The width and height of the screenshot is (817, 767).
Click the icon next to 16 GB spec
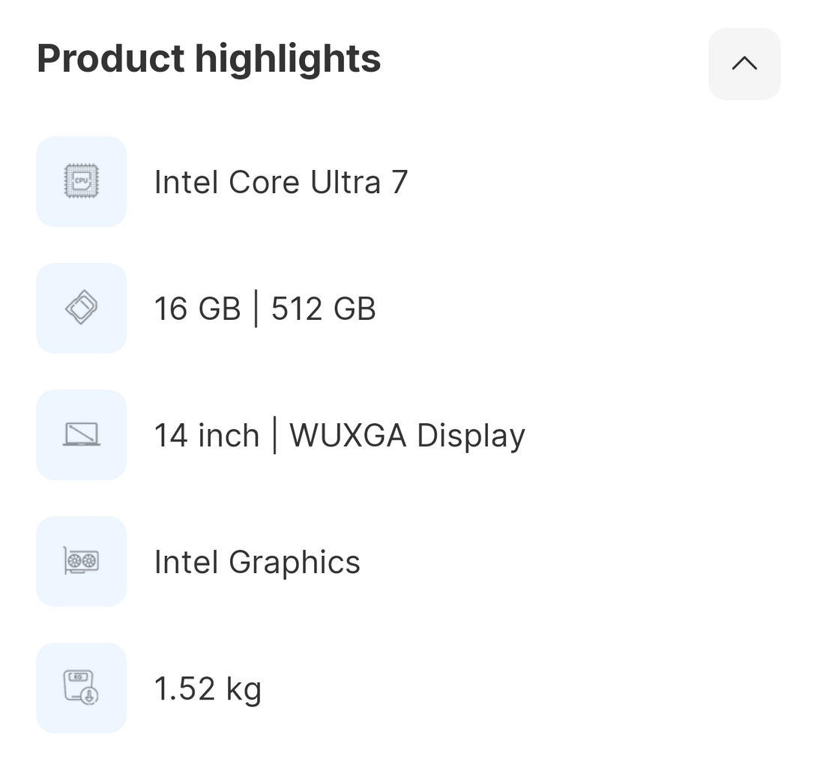point(81,308)
